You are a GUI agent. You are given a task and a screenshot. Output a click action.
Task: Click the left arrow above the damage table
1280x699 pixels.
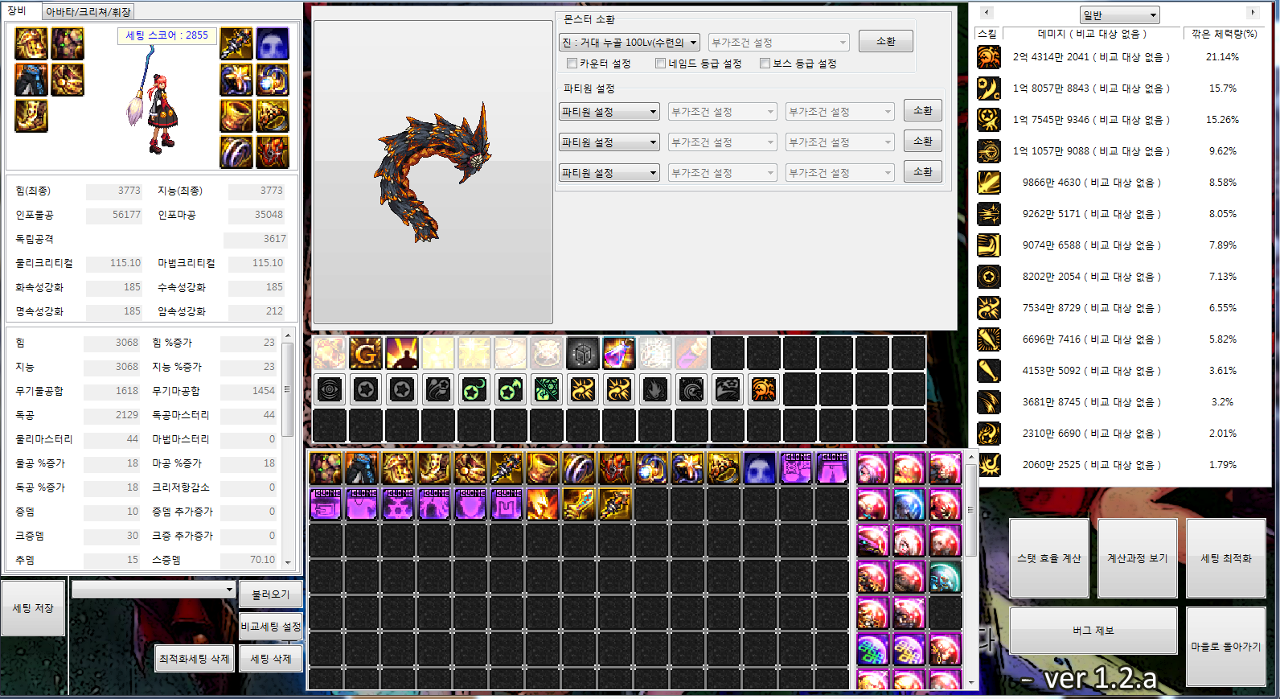pyautogui.click(x=987, y=12)
